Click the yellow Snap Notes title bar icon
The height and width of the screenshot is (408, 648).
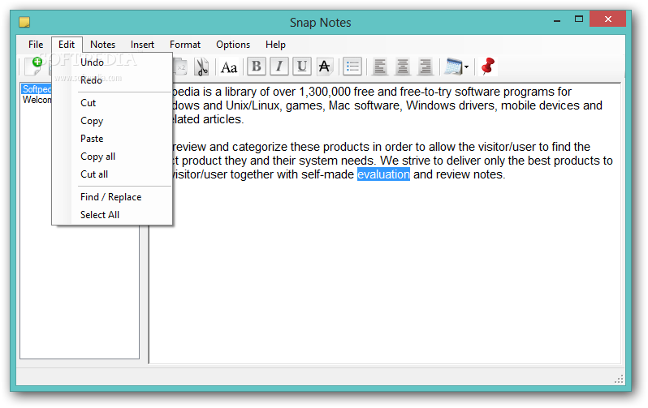(x=25, y=22)
